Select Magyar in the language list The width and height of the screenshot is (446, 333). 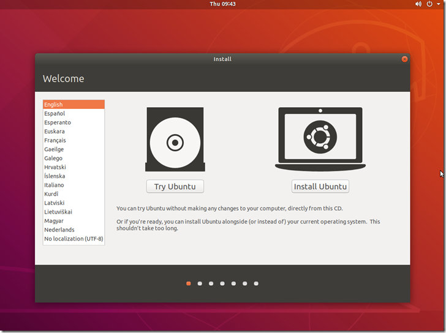coord(74,221)
